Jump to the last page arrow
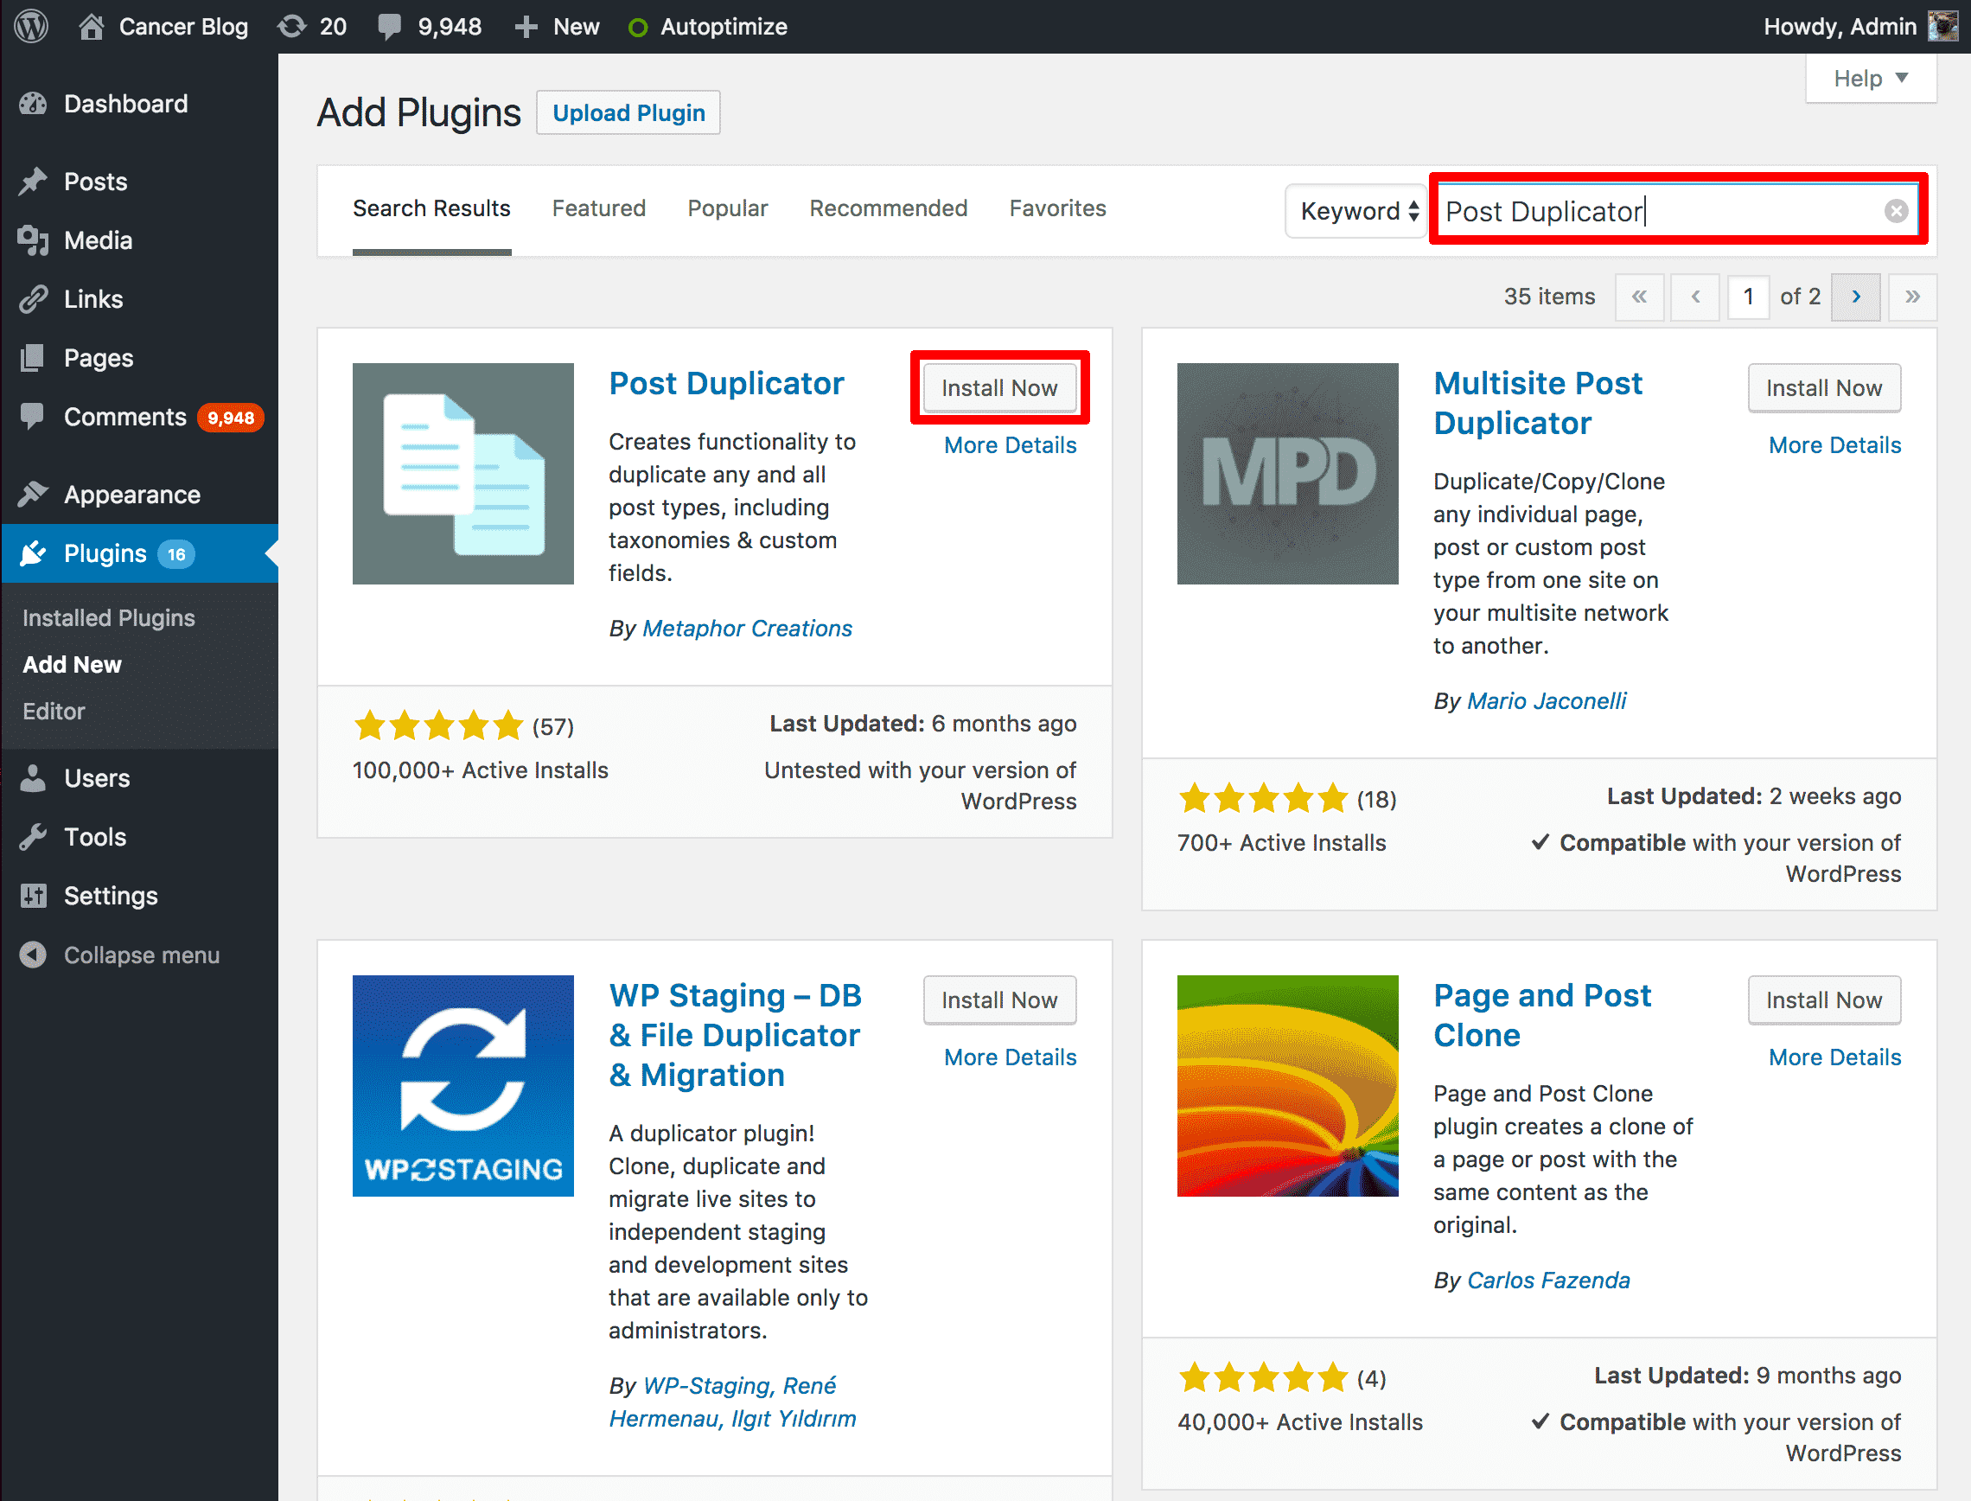The image size is (1971, 1501). 1912,297
